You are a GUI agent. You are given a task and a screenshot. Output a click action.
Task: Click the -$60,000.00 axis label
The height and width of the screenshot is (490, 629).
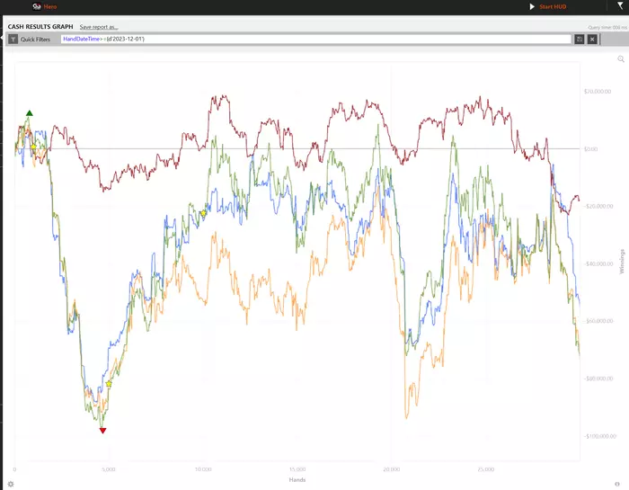(598, 321)
